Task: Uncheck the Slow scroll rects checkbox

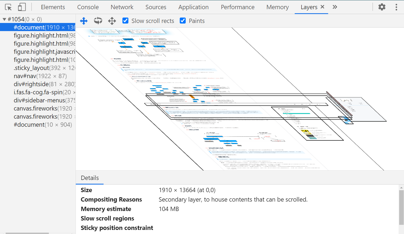Action: click(x=125, y=21)
